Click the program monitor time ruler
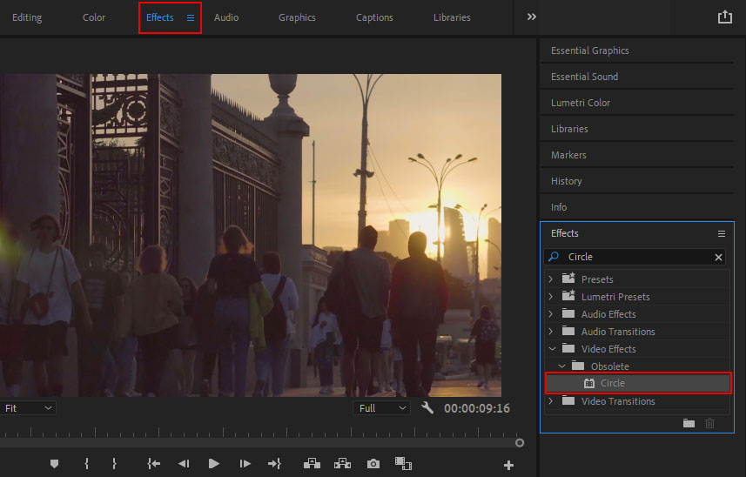Viewport: 746px width, 477px height. [x=259, y=432]
